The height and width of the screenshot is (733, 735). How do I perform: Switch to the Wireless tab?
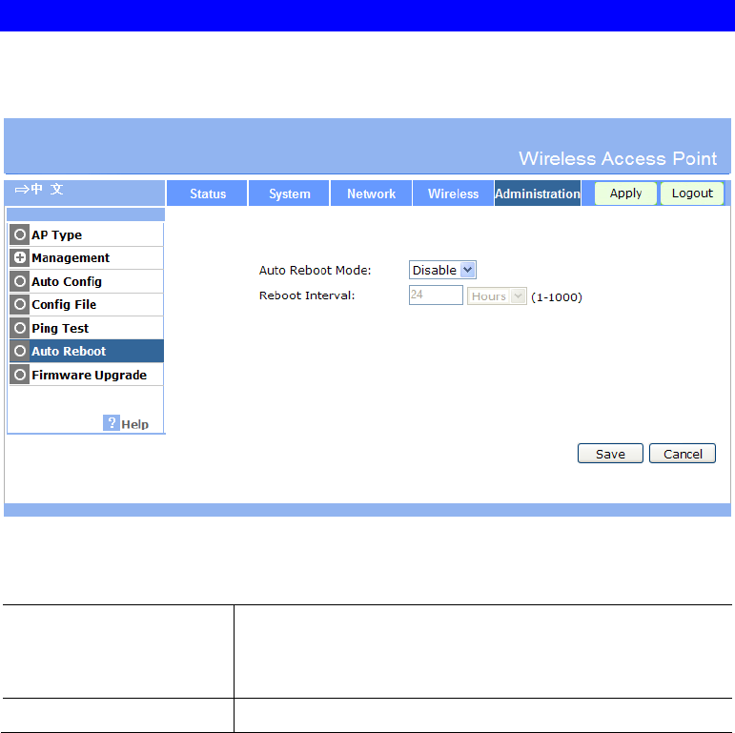(453, 193)
